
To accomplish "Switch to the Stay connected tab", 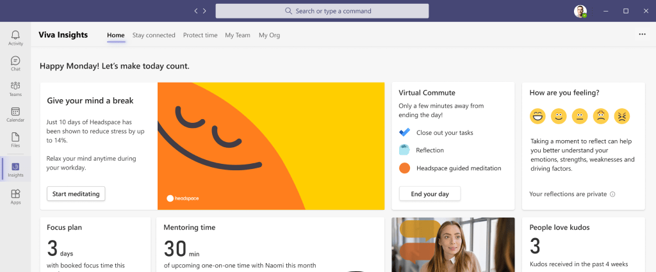I will coord(154,35).
